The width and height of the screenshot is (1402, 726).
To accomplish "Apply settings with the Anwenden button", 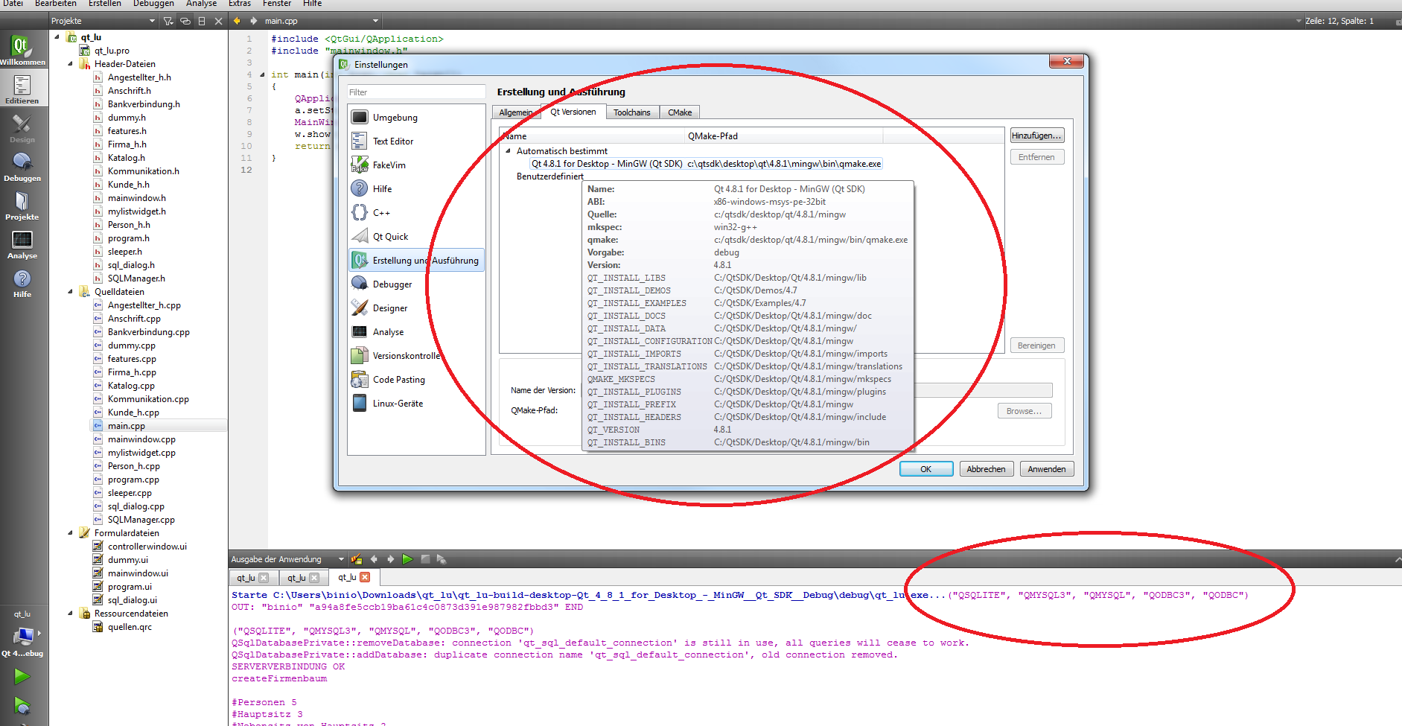I will tap(1047, 469).
